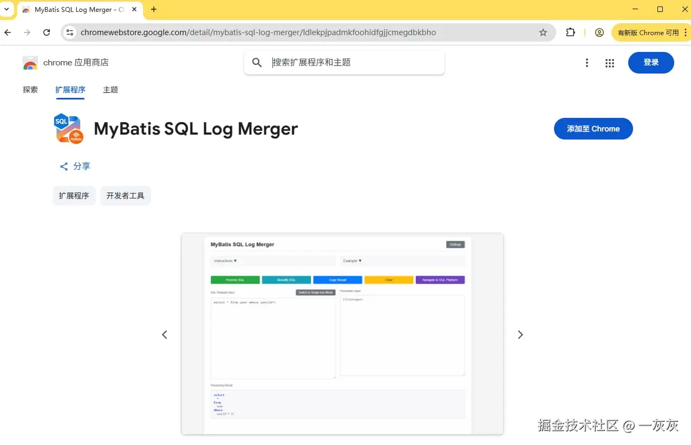Close the MyBatis SQL Log Merger tab
The height and width of the screenshot is (445, 691).
tap(135, 10)
